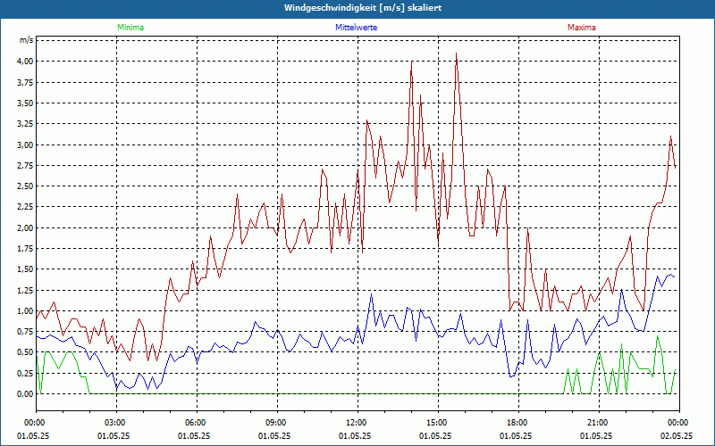
Task: Click the 21:00 time axis label
Action: (x=599, y=423)
